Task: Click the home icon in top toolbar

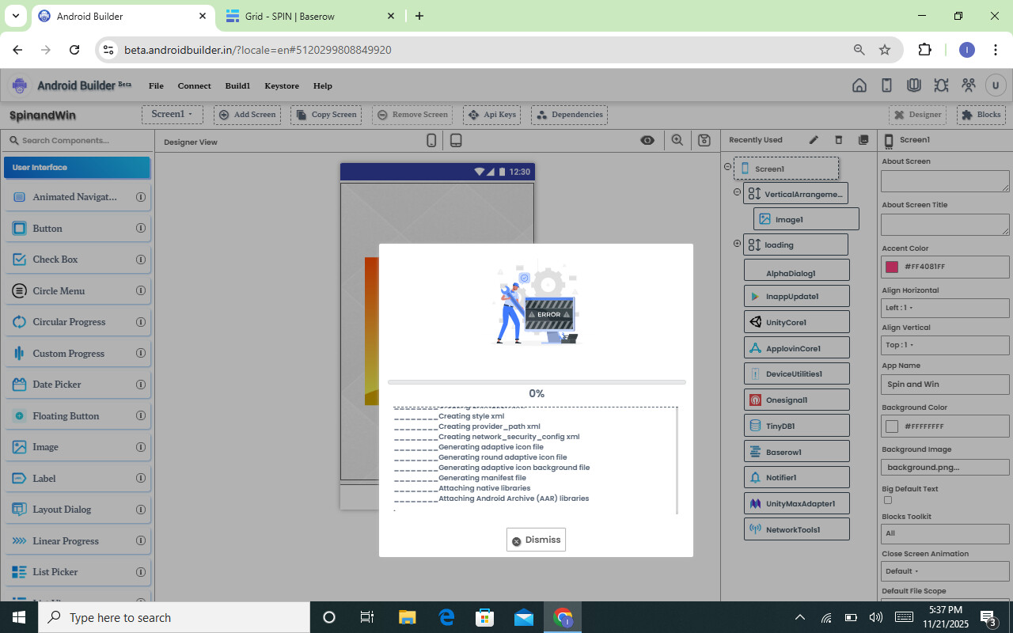Action: pos(859,85)
